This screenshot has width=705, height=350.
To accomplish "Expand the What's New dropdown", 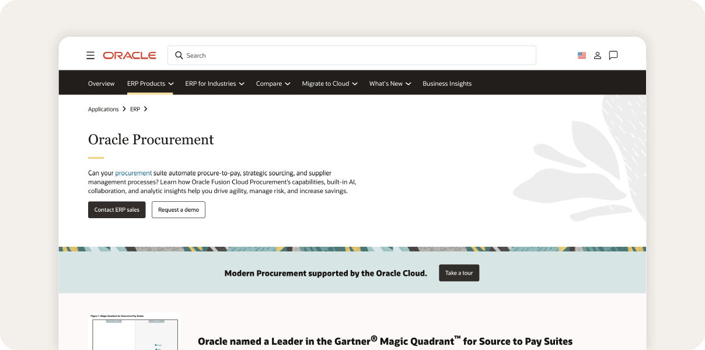I will (x=390, y=83).
